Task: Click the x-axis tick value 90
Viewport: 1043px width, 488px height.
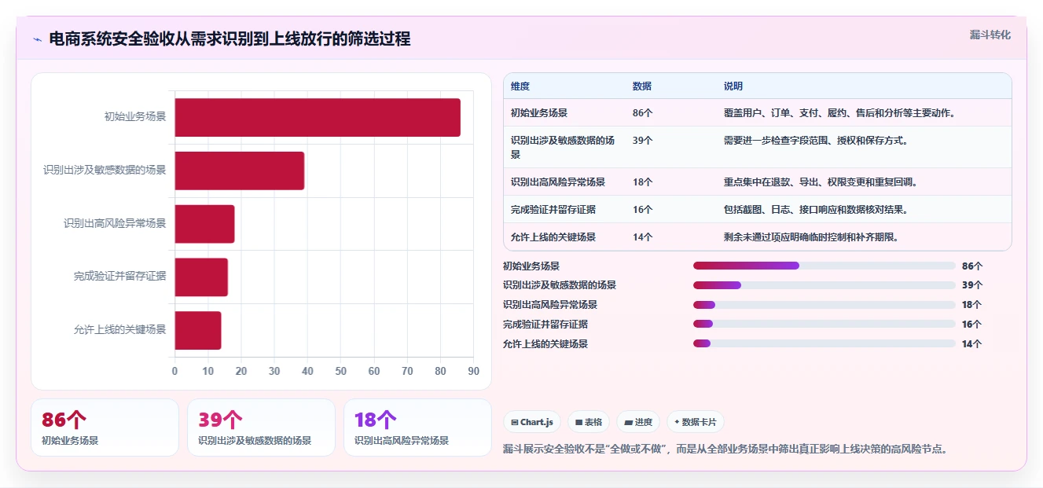Action: pos(473,371)
